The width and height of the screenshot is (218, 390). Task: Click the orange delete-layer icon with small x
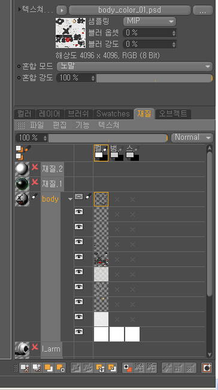pos(60,368)
